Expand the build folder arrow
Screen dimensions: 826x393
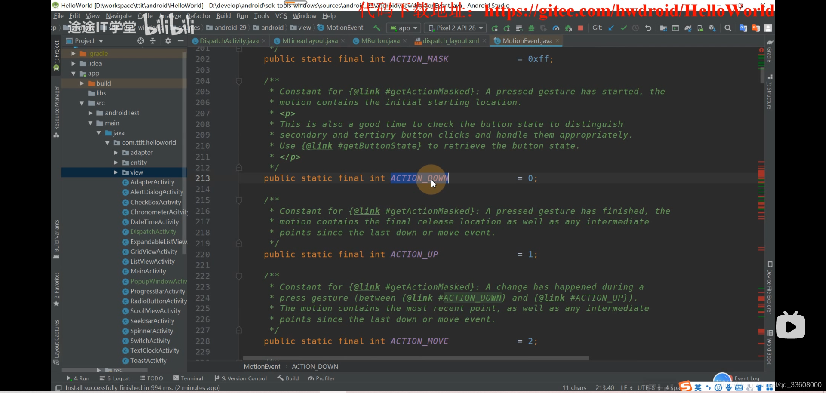82,83
